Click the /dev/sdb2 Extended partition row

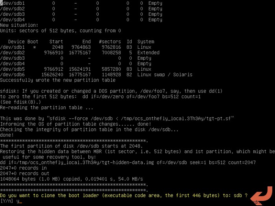tap(80, 53)
